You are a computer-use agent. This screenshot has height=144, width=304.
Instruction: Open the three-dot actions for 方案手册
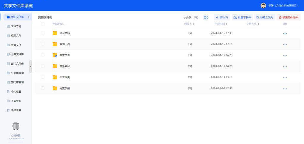tap(285, 89)
